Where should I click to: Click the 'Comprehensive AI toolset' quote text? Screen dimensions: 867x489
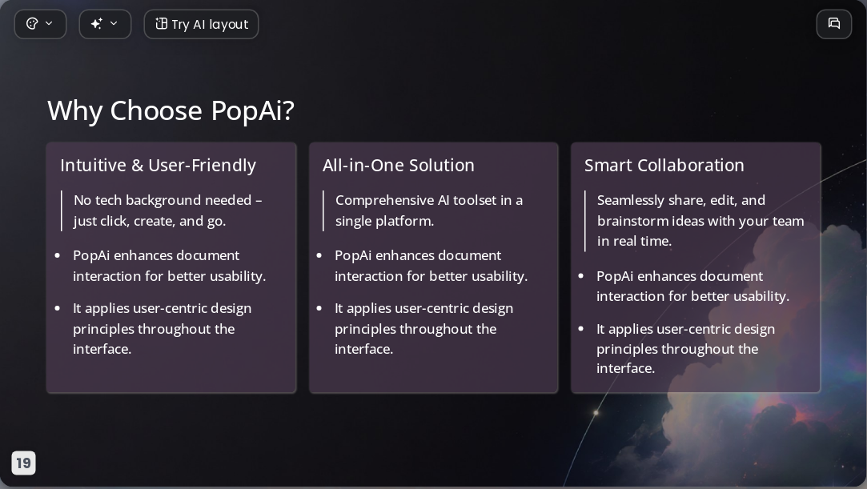tap(429, 210)
